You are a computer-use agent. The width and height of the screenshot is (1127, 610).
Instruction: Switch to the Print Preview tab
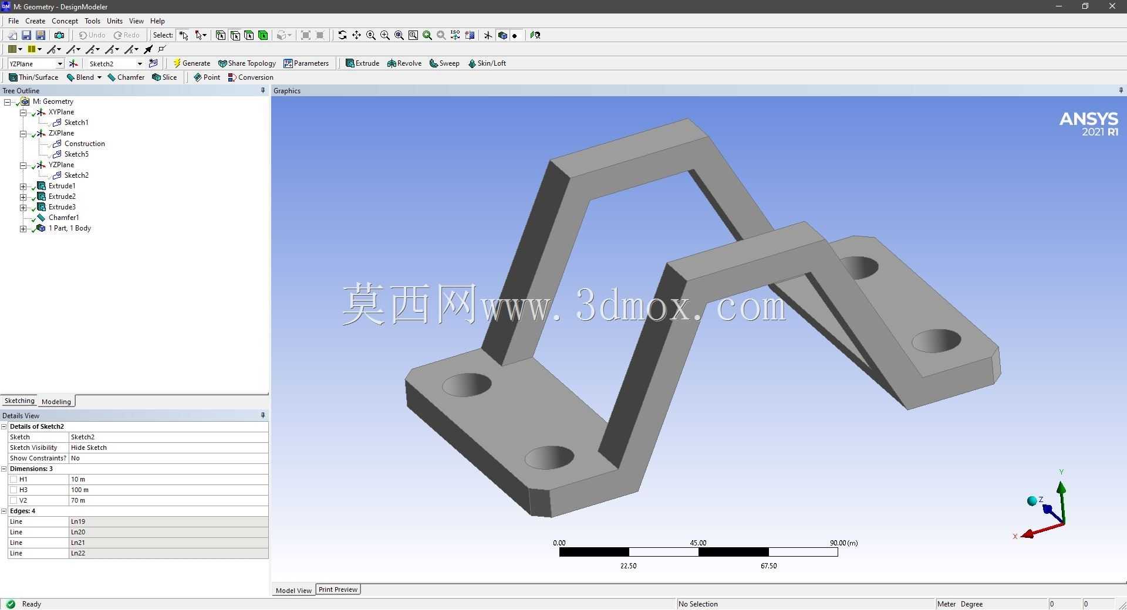coord(338,589)
